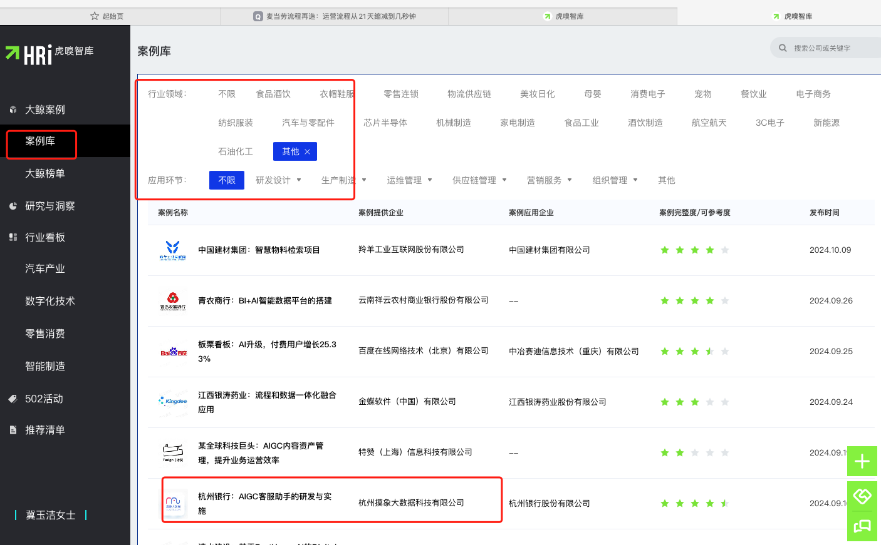The width and height of the screenshot is (881, 545).
Task: Open 研究与洞察 via its pie icon
Action: (14, 205)
